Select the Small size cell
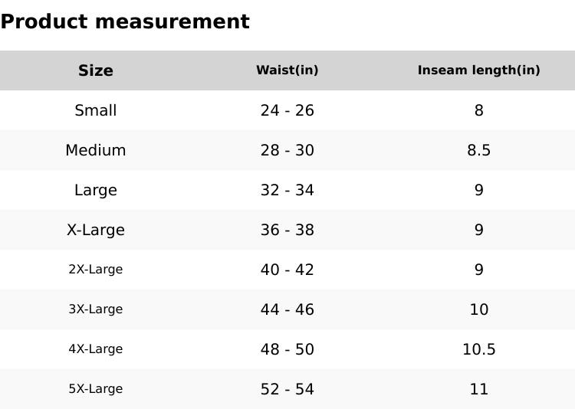Viewport: 575px width, 409px height. 96,110
